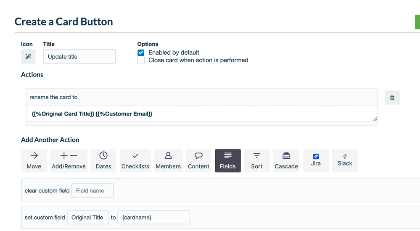
Task: Select the Cascade action category
Action: [286, 160]
